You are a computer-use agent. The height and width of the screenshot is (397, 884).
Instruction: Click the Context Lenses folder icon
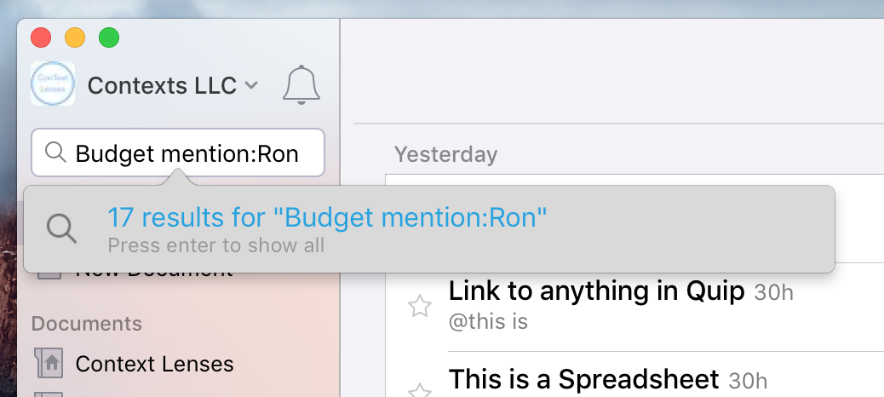pyautogui.click(x=49, y=363)
